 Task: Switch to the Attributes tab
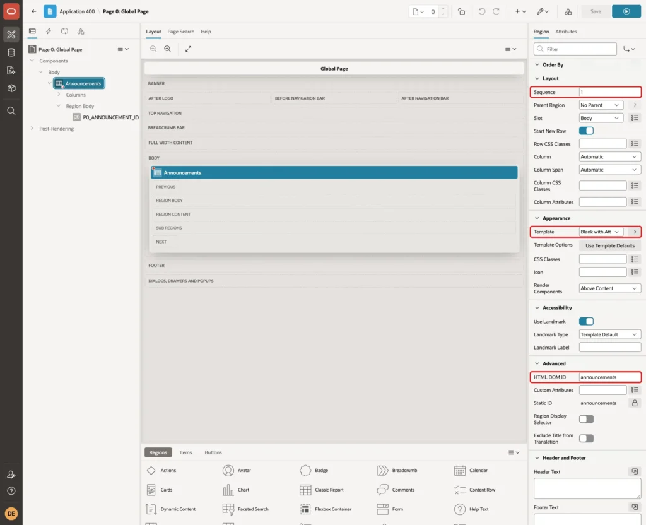pos(566,32)
